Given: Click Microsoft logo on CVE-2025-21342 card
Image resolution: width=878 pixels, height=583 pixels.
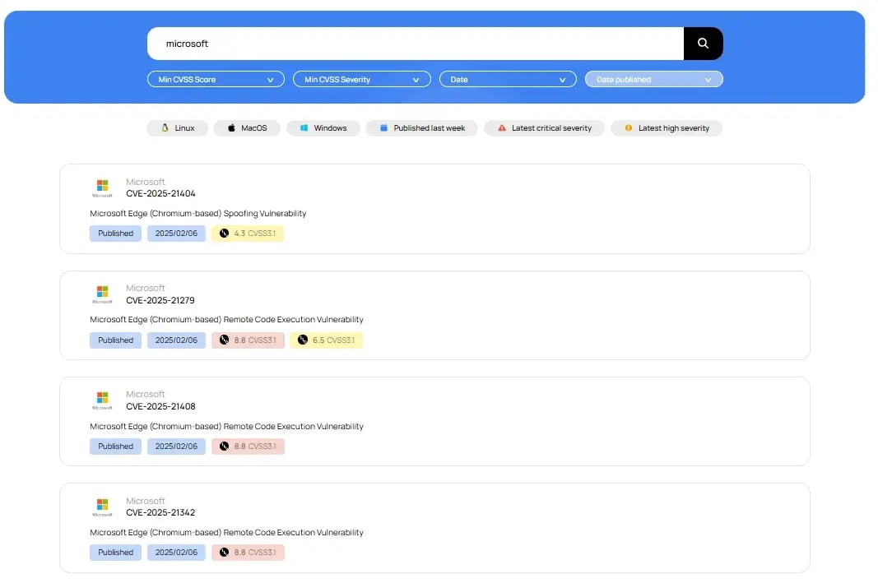Looking at the screenshot, I should 102,506.
